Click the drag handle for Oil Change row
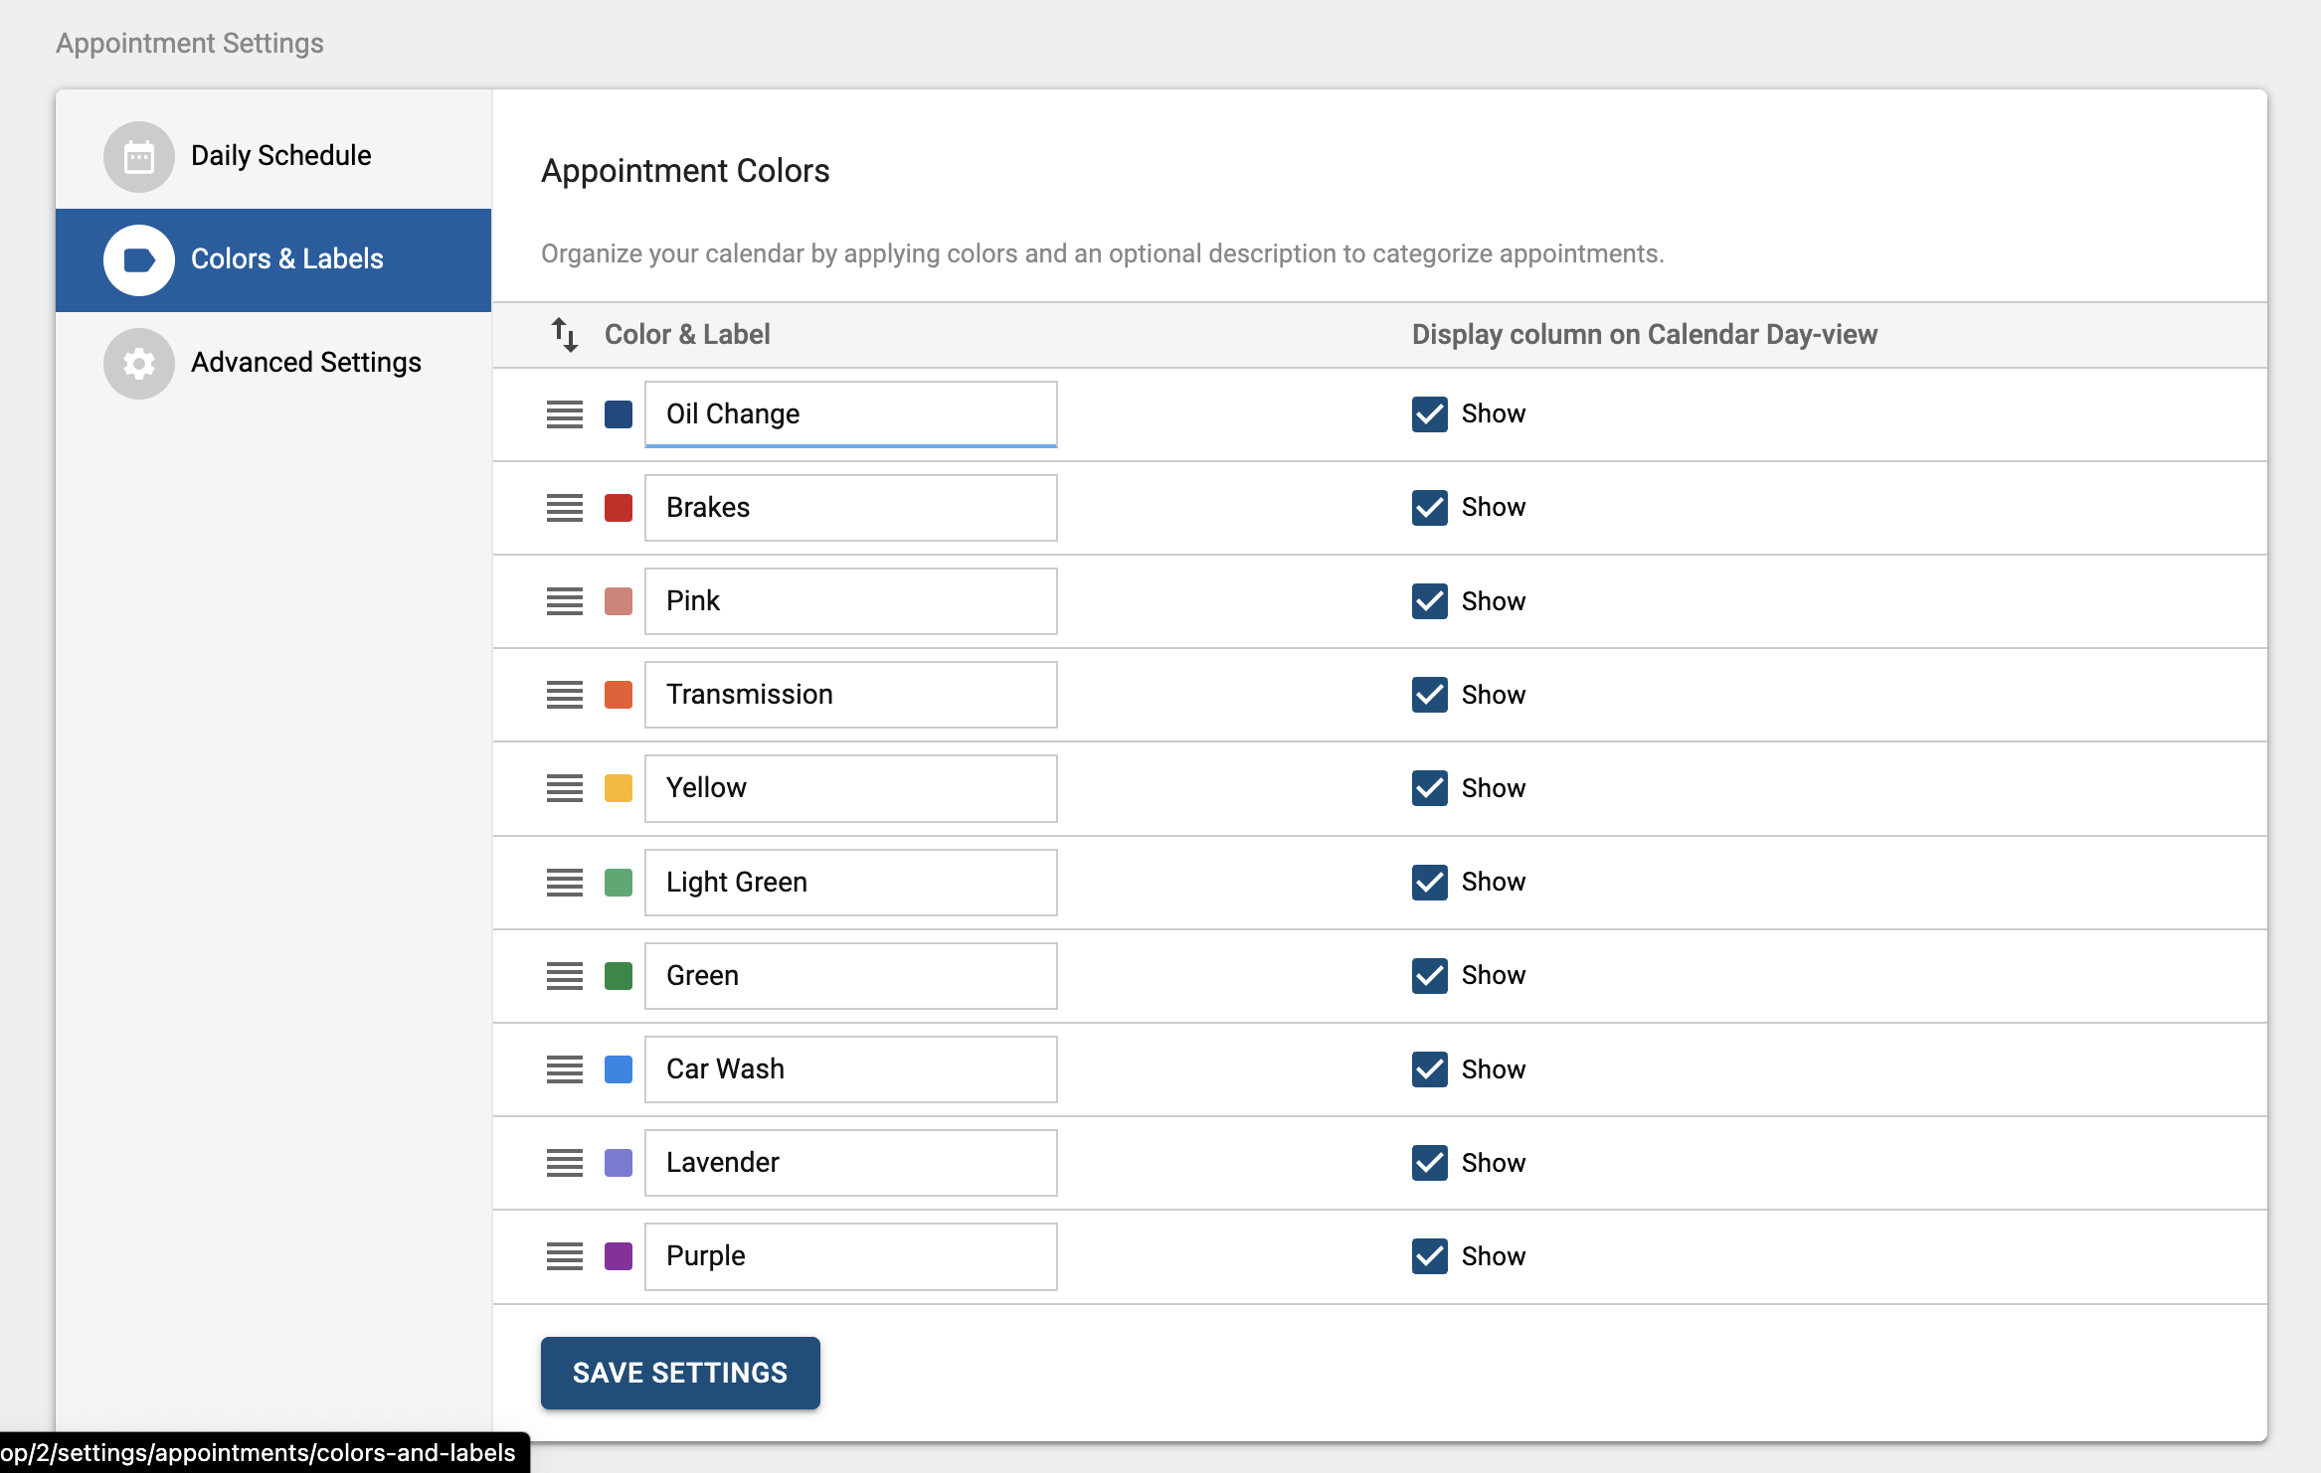2321x1473 pixels. (x=565, y=414)
